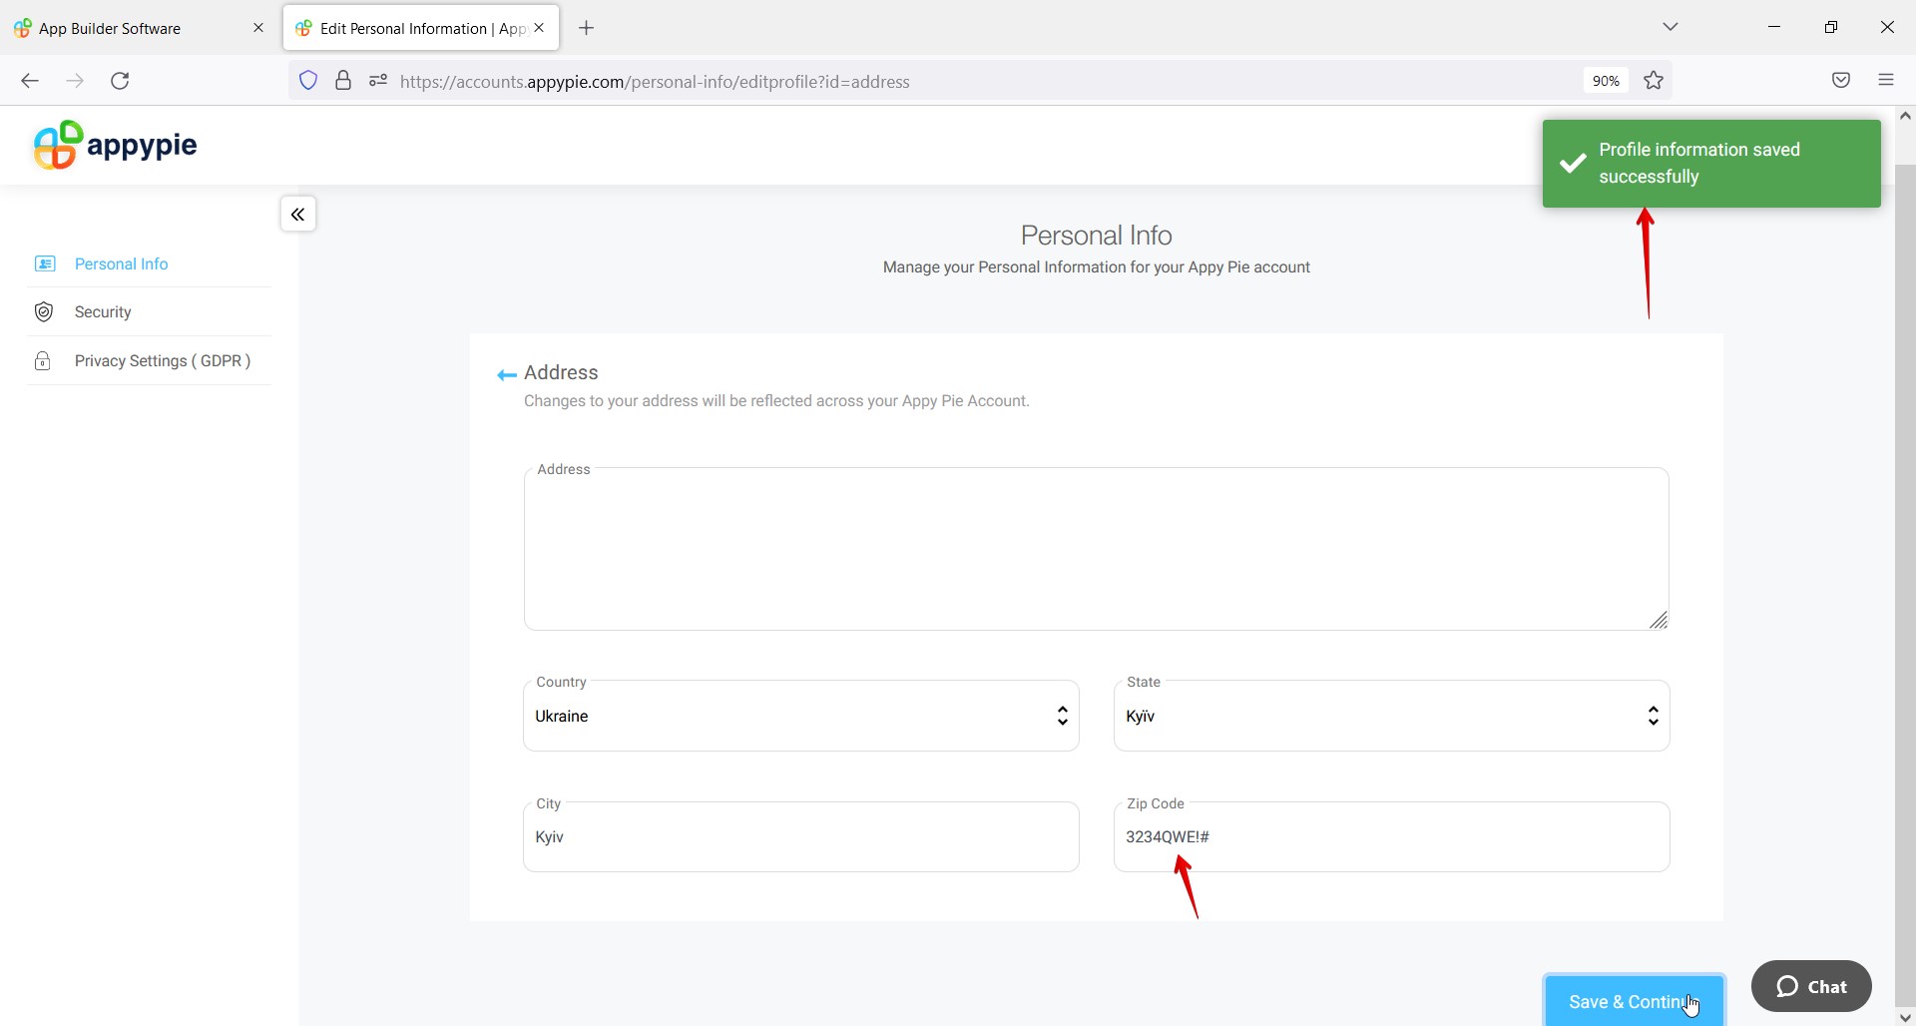The height and width of the screenshot is (1026, 1916).
Task: Click the browser forward arrow
Action: click(75, 81)
